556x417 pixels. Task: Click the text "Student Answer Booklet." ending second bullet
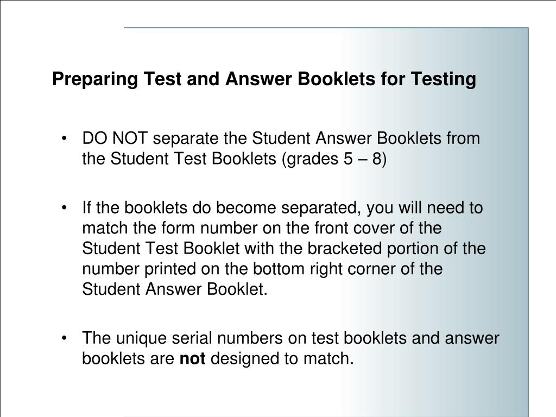[x=175, y=289]
